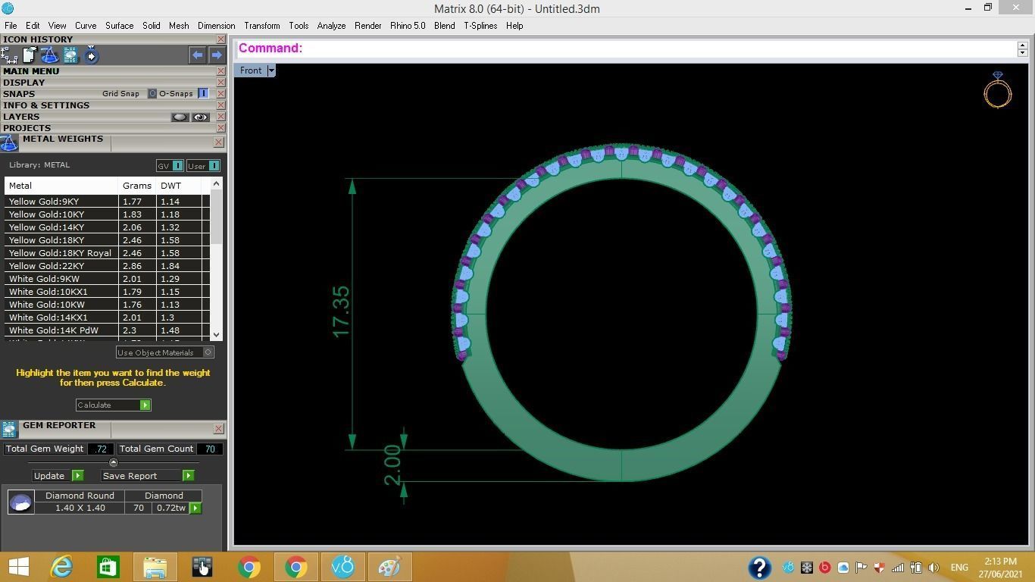
Task: Close the Icon History panel
Action: [x=220, y=39]
